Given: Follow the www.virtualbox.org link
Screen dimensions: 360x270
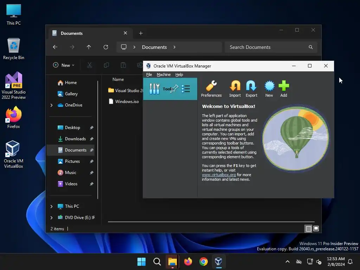Looking at the screenshot, I should pyautogui.click(x=219, y=175).
